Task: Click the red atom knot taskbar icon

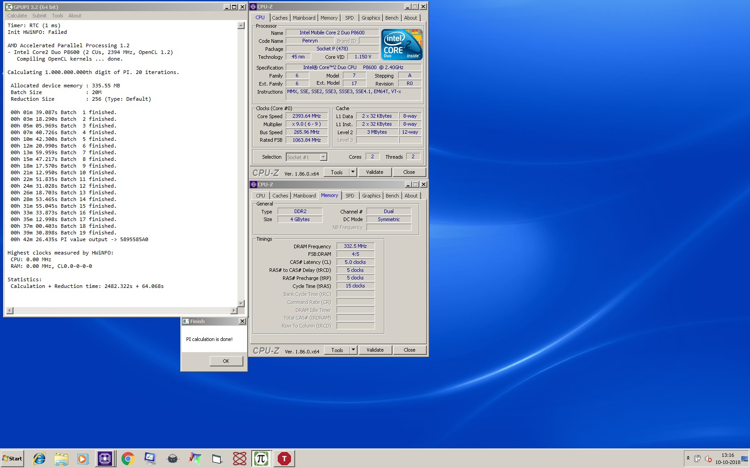Action: [x=240, y=459]
